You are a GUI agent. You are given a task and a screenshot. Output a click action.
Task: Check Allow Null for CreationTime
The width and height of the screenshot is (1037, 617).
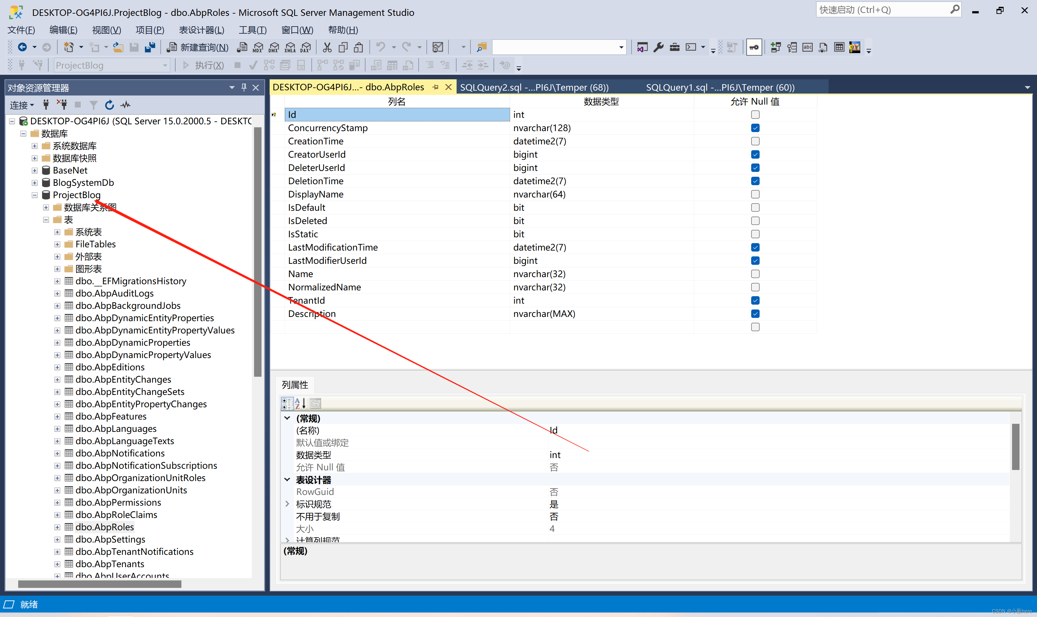tap(755, 141)
